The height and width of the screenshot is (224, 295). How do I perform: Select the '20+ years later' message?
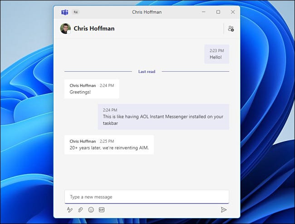tap(109, 145)
